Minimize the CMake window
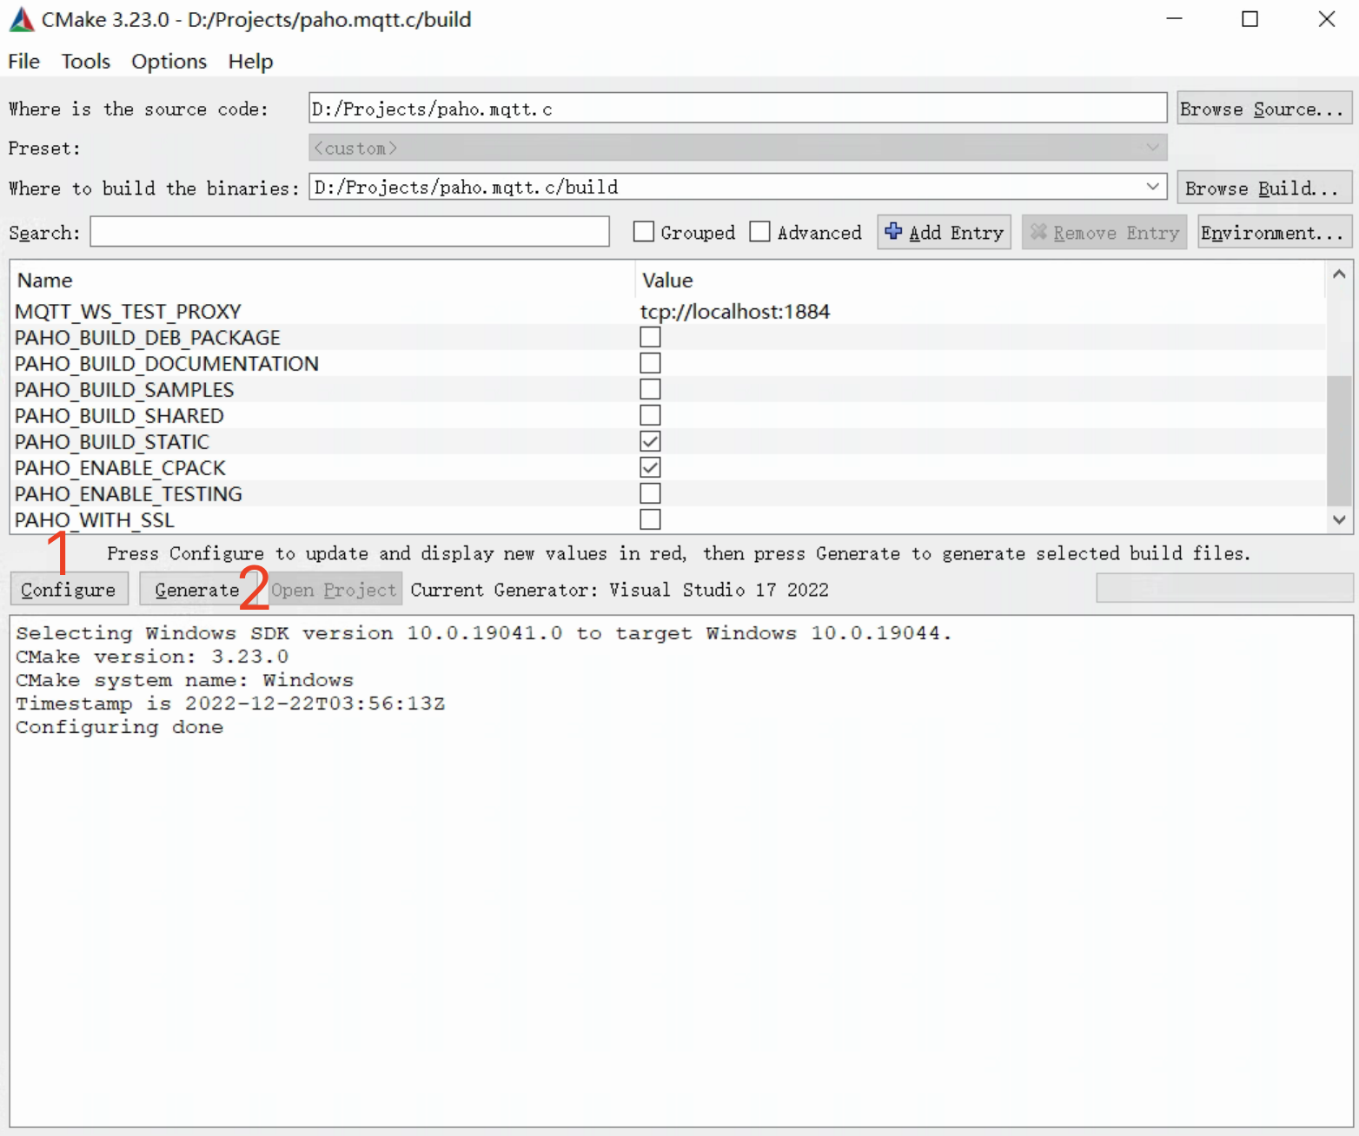 click(x=1175, y=19)
